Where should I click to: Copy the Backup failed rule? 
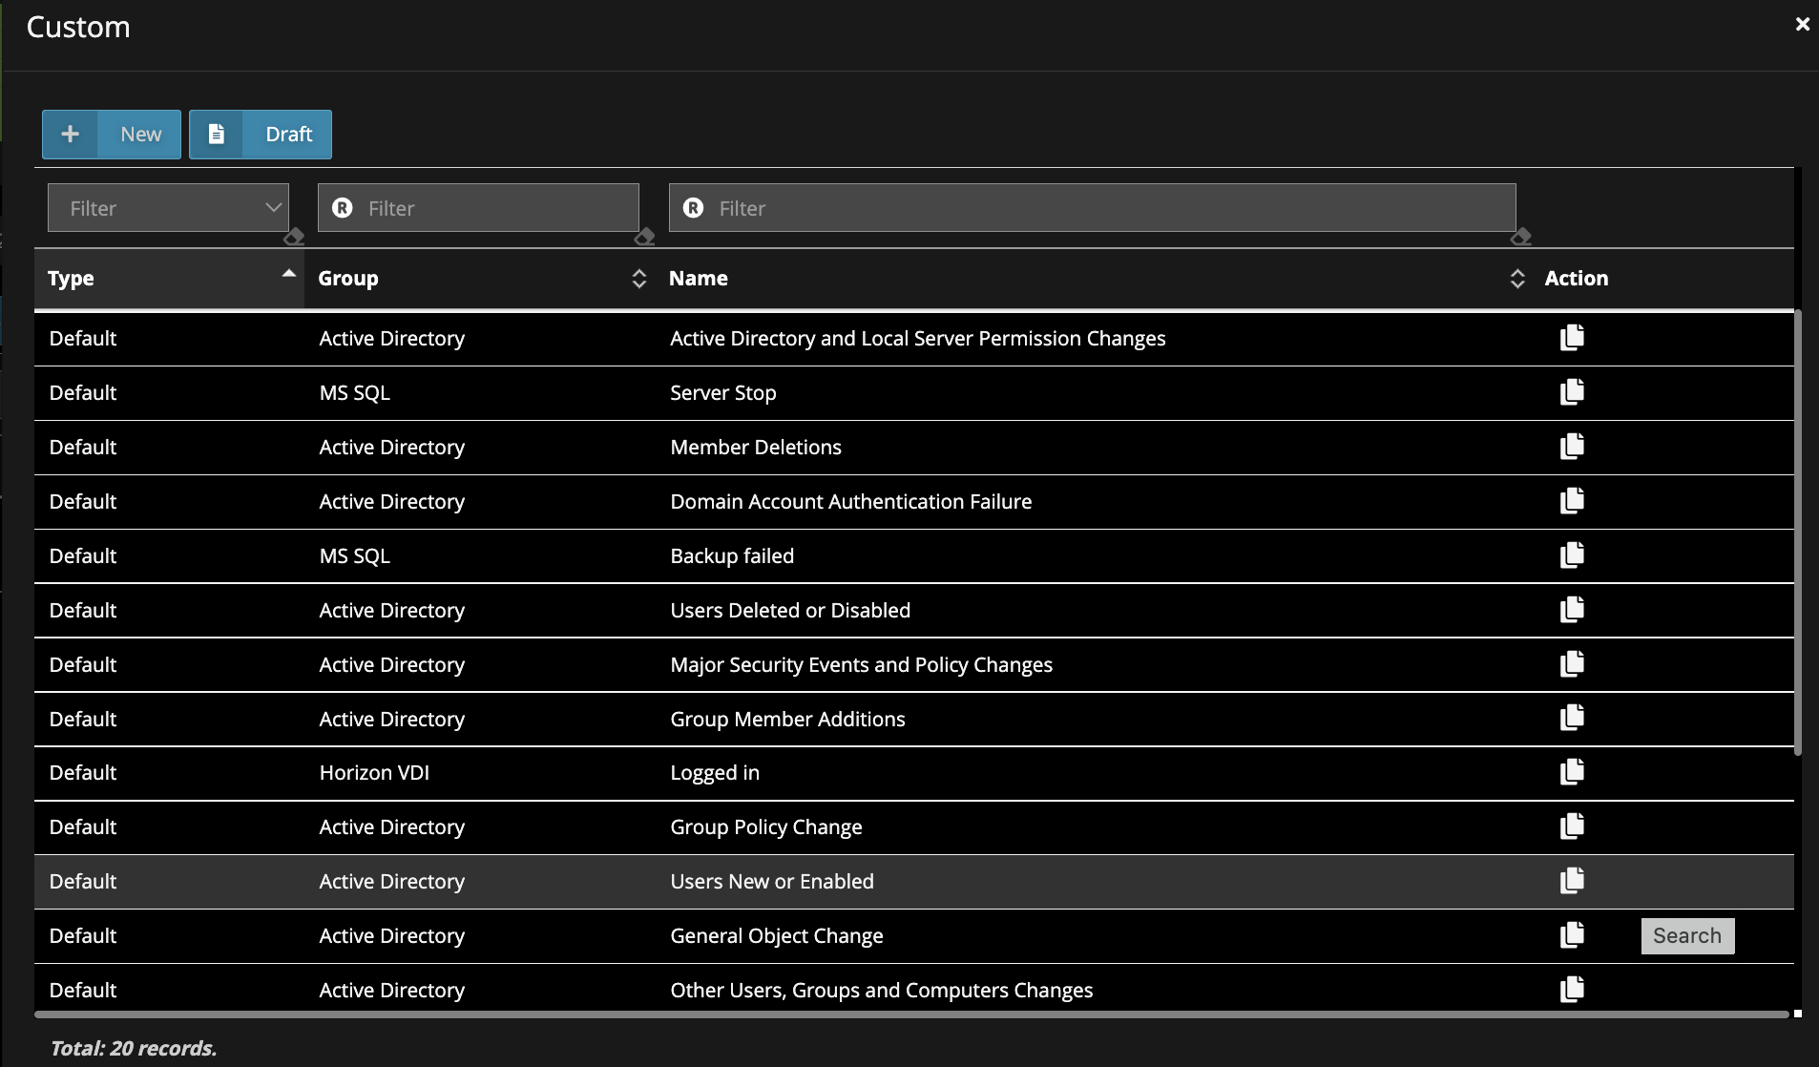pos(1572,555)
